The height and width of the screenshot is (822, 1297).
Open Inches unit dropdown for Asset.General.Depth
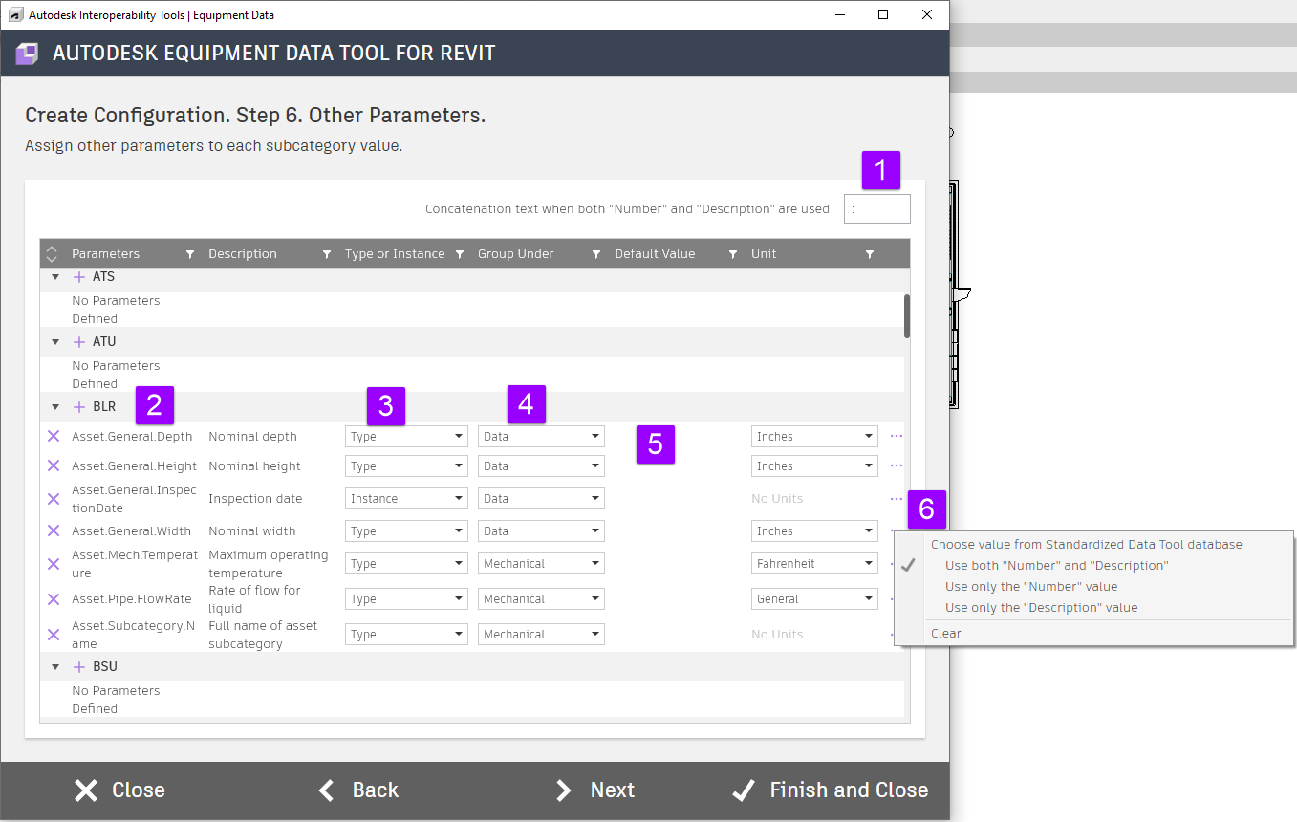click(x=814, y=437)
